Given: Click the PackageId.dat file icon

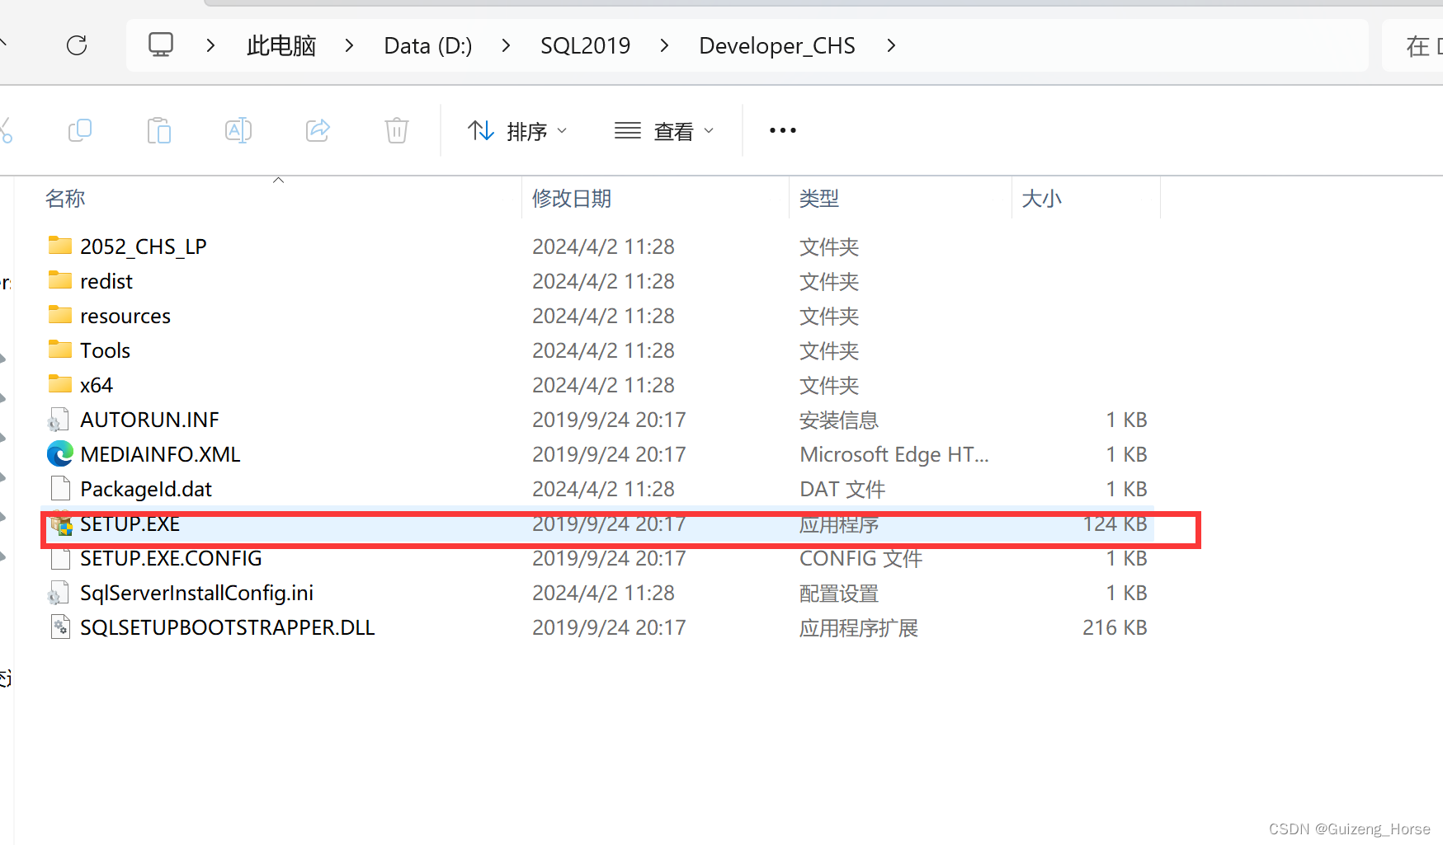Looking at the screenshot, I should [60, 489].
